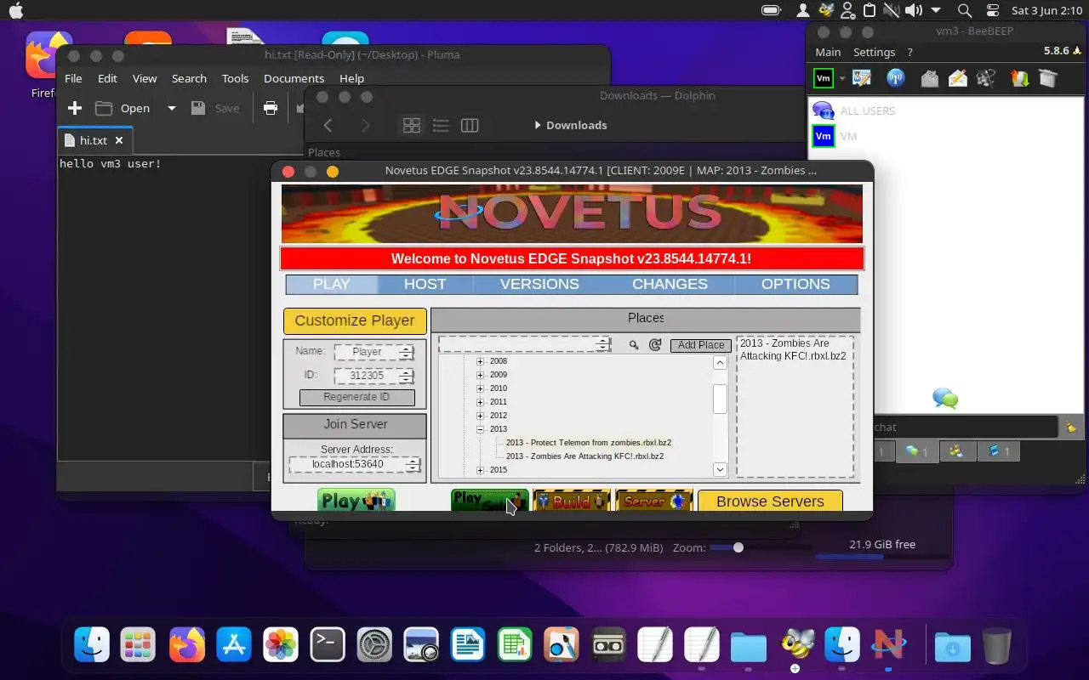Open the System Preferences gear in dock
1089x680 pixels.
coord(374,645)
